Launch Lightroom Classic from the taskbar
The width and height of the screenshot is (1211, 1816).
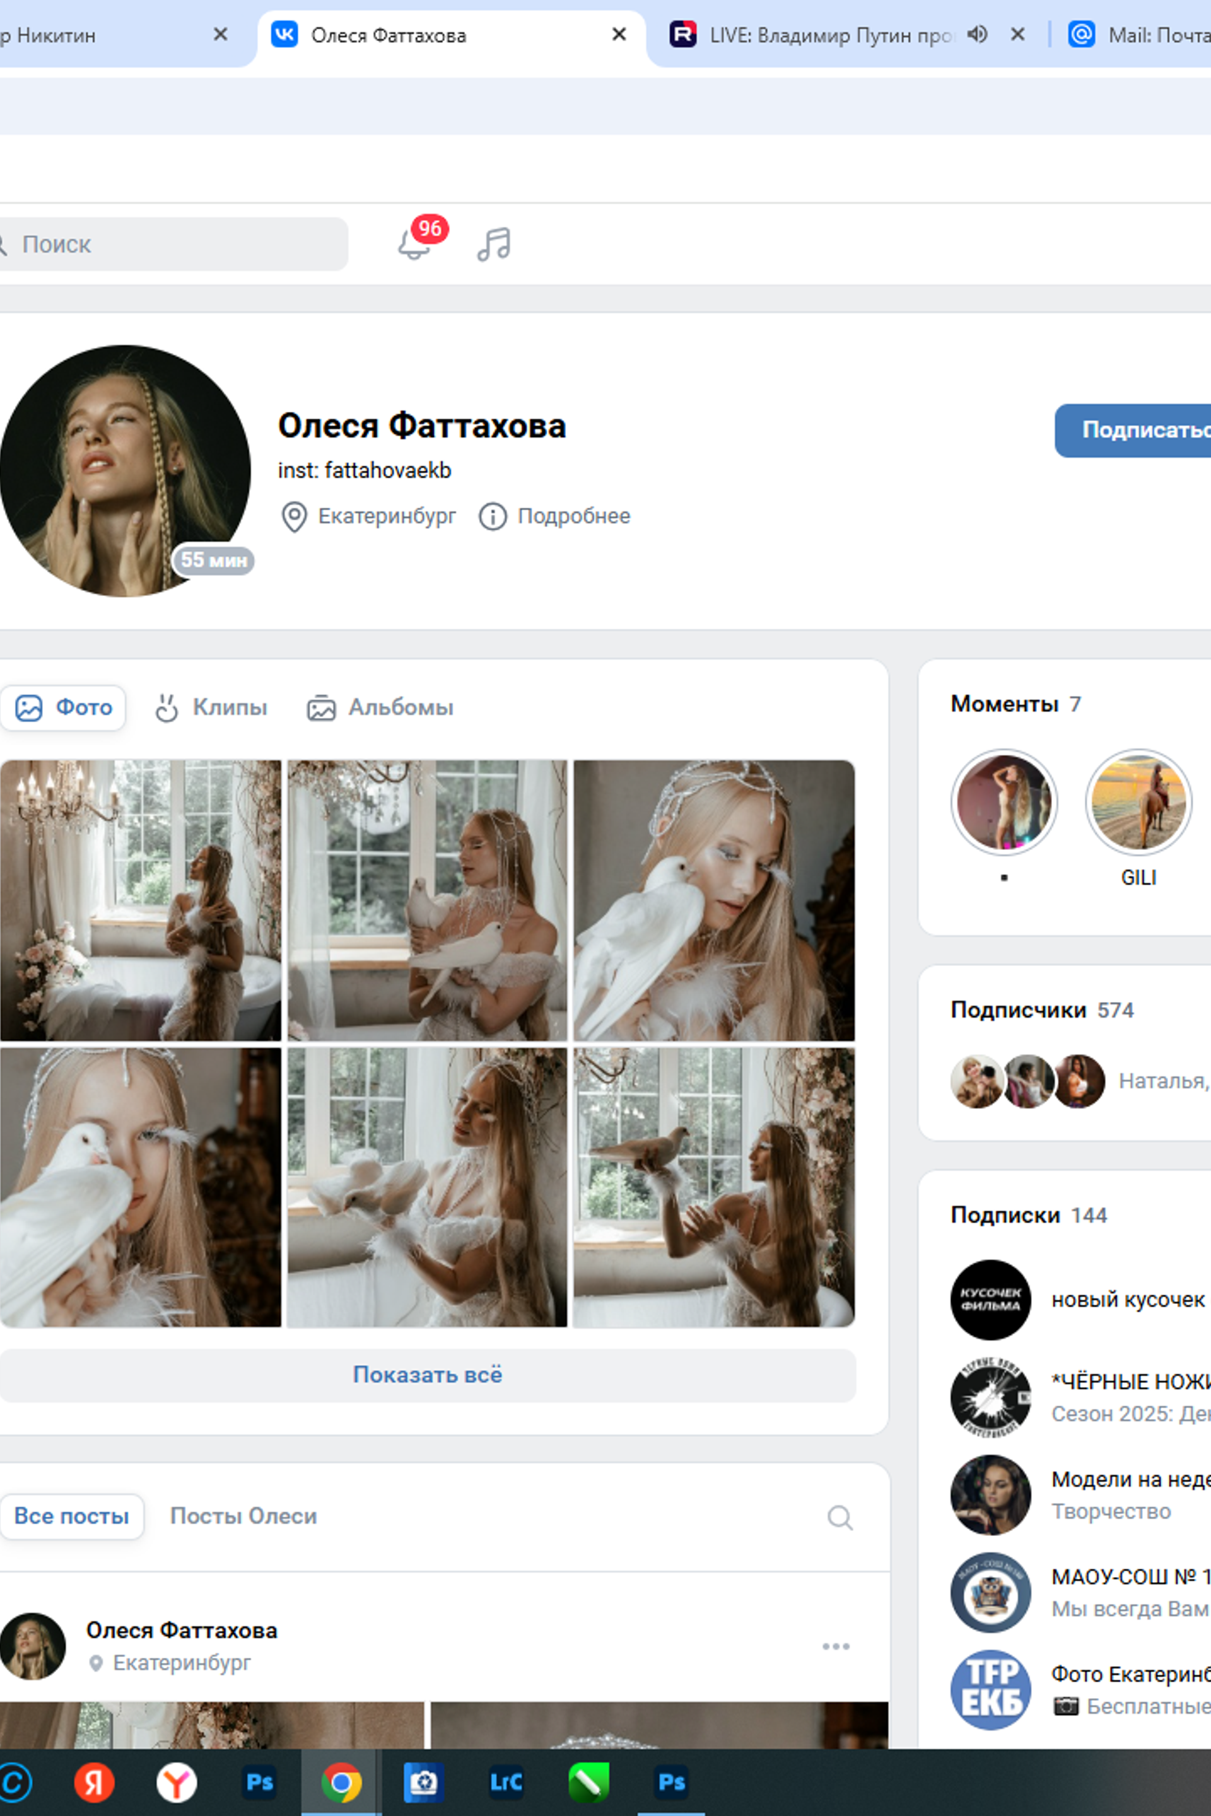pos(506,1781)
